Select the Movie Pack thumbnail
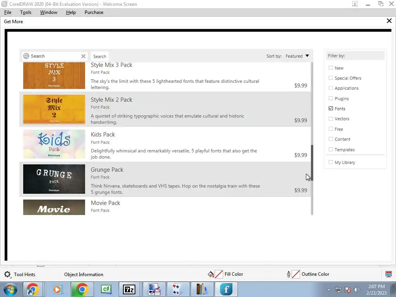The width and height of the screenshot is (396, 297). [x=54, y=207]
